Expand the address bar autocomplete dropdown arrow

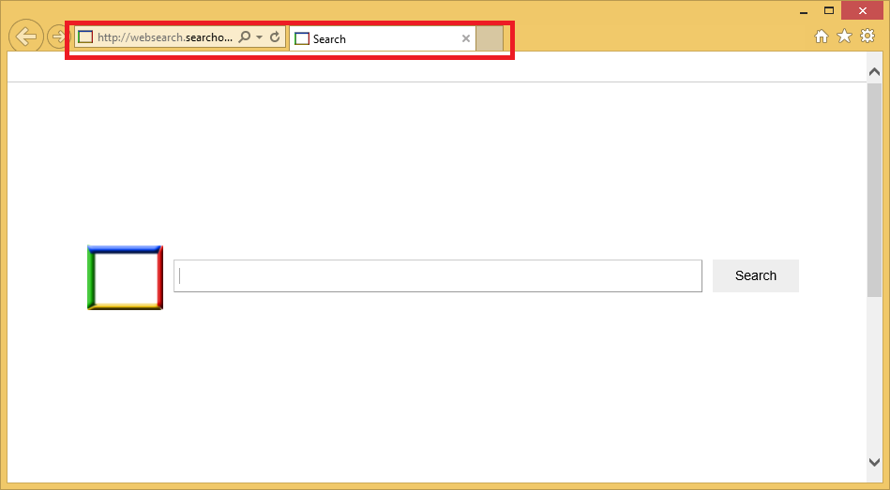coord(260,37)
